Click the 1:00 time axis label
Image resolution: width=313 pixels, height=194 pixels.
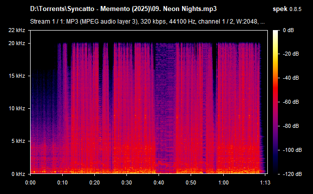click(223, 182)
